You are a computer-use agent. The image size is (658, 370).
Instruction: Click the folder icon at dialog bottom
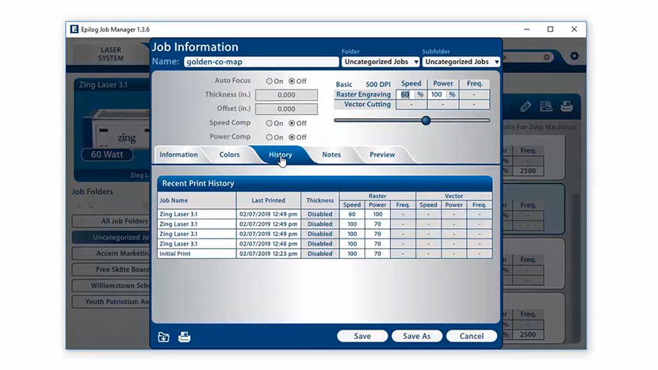[163, 337]
